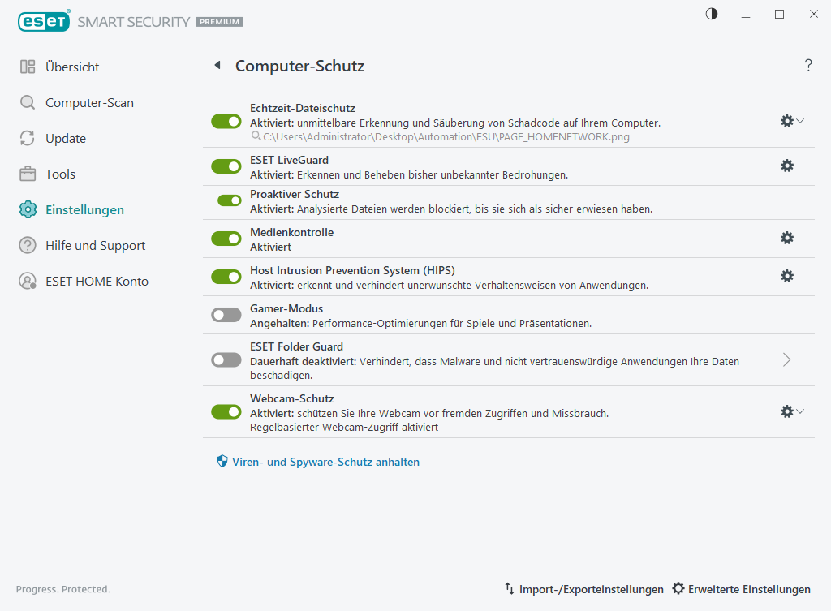This screenshot has width=831, height=611.
Task: Disable the Echtzeit-Dateischutz toggle
Action: [226, 121]
